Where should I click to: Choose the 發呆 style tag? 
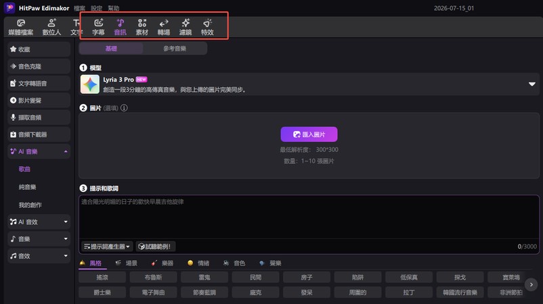(x=307, y=293)
